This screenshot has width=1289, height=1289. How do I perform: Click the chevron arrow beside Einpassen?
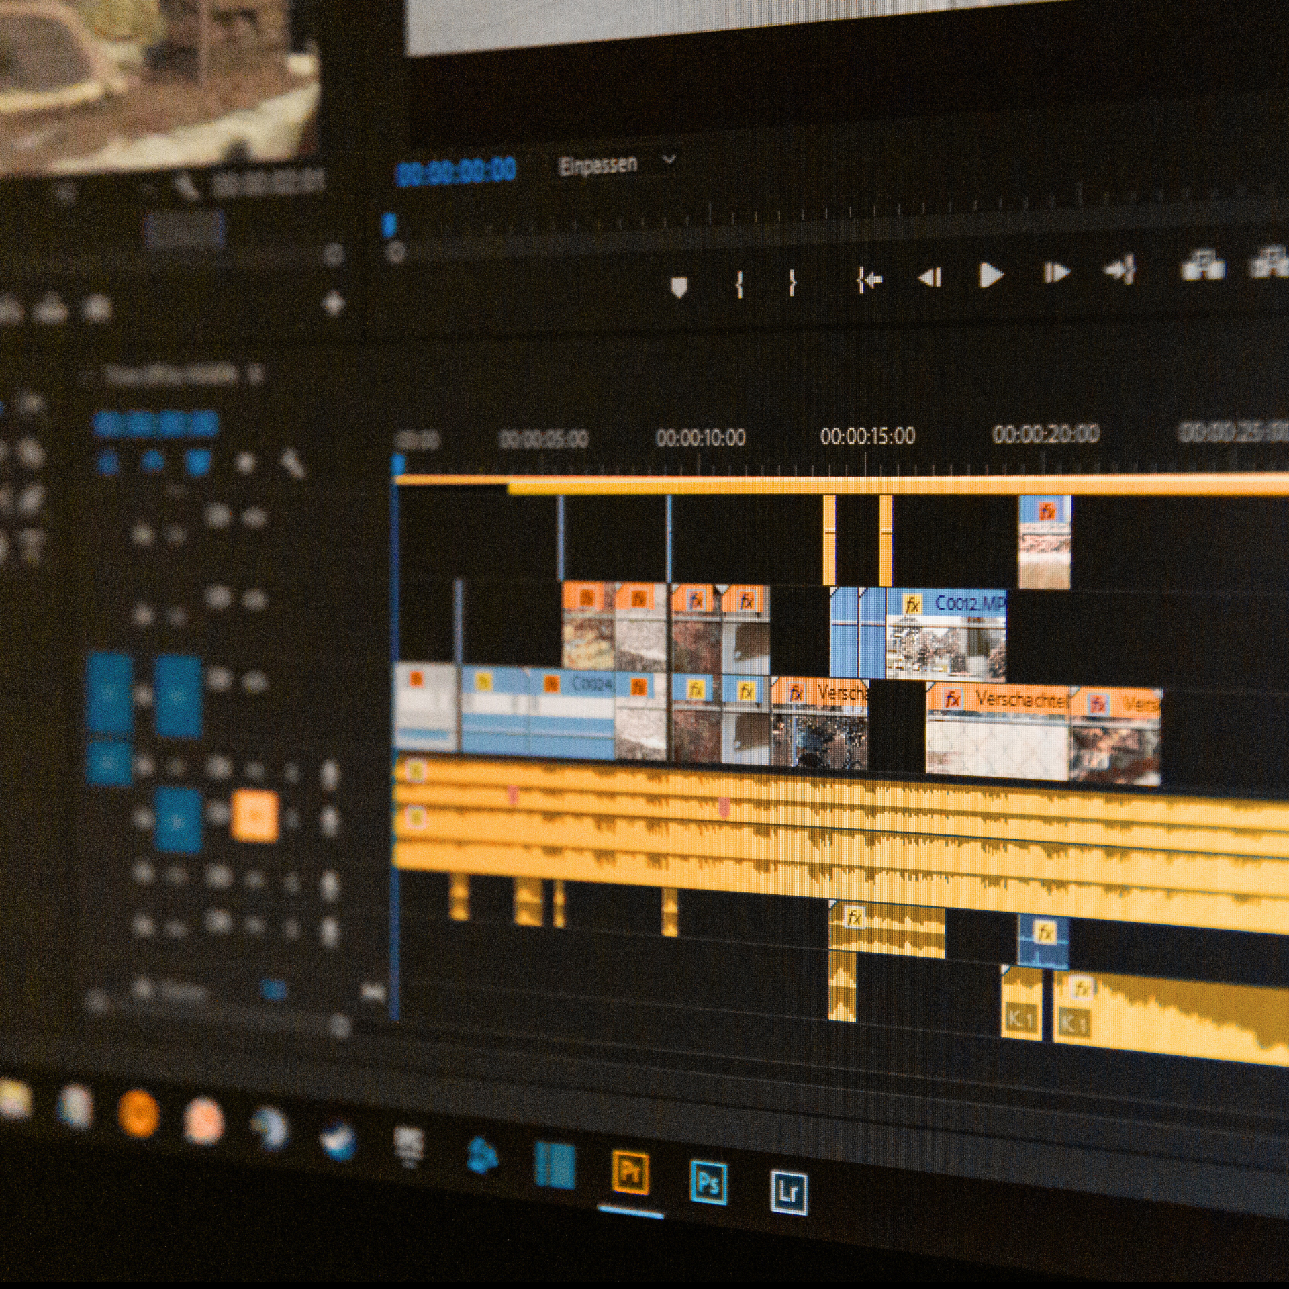pyautogui.click(x=669, y=160)
